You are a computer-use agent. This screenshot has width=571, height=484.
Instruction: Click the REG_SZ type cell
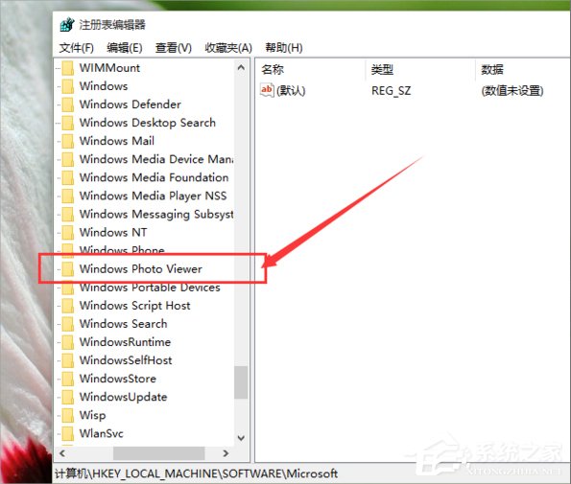(x=392, y=90)
